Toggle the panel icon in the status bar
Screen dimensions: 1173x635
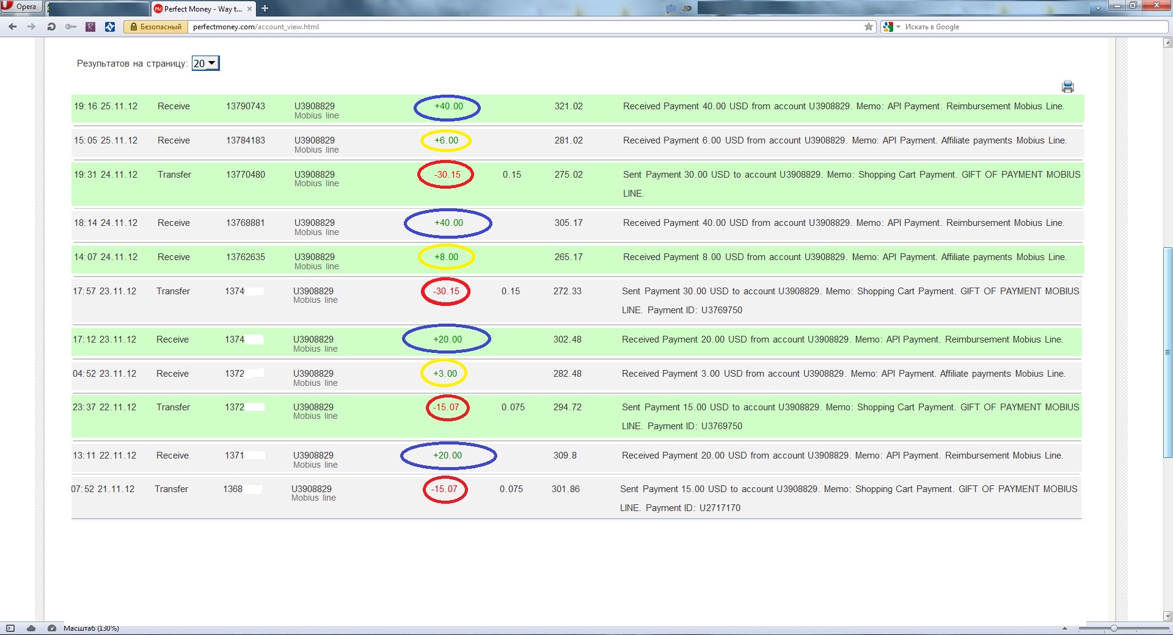10,628
